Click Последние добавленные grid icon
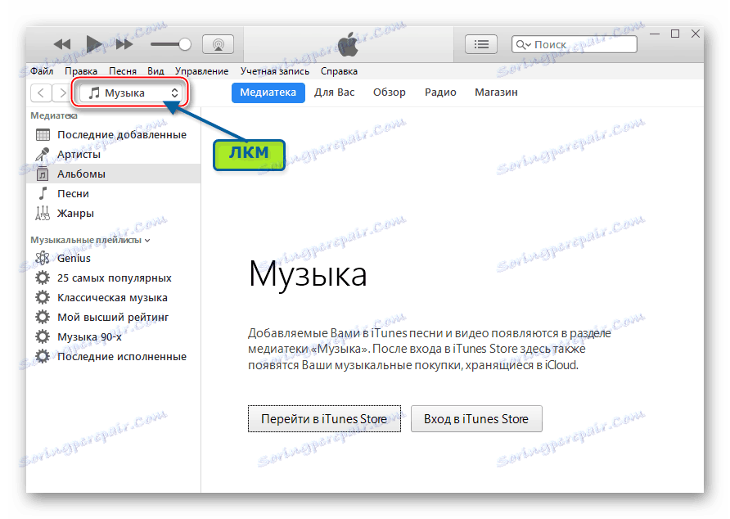 43,135
